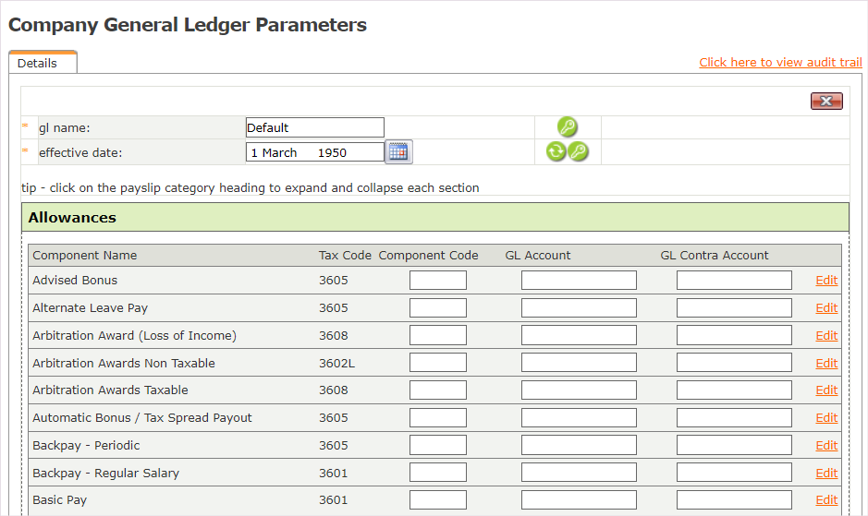Collapse the Allowances section heading
Image resolution: width=868 pixels, height=516 pixels.
click(72, 218)
